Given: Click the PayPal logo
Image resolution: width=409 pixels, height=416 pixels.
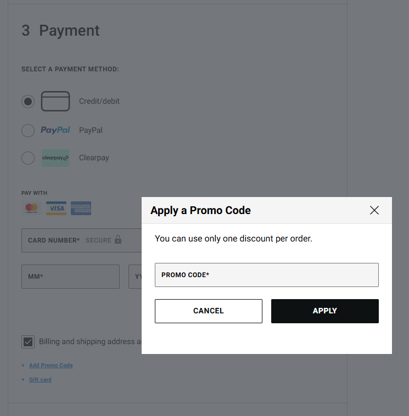Looking at the screenshot, I should (x=55, y=130).
